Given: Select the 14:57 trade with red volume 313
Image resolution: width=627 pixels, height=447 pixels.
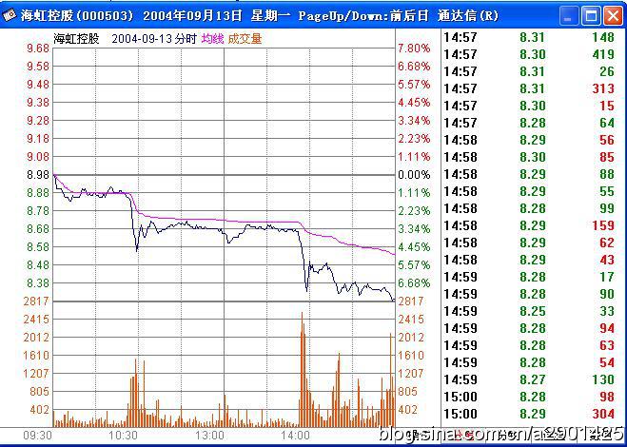Looking at the screenshot, I should tap(529, 88).
